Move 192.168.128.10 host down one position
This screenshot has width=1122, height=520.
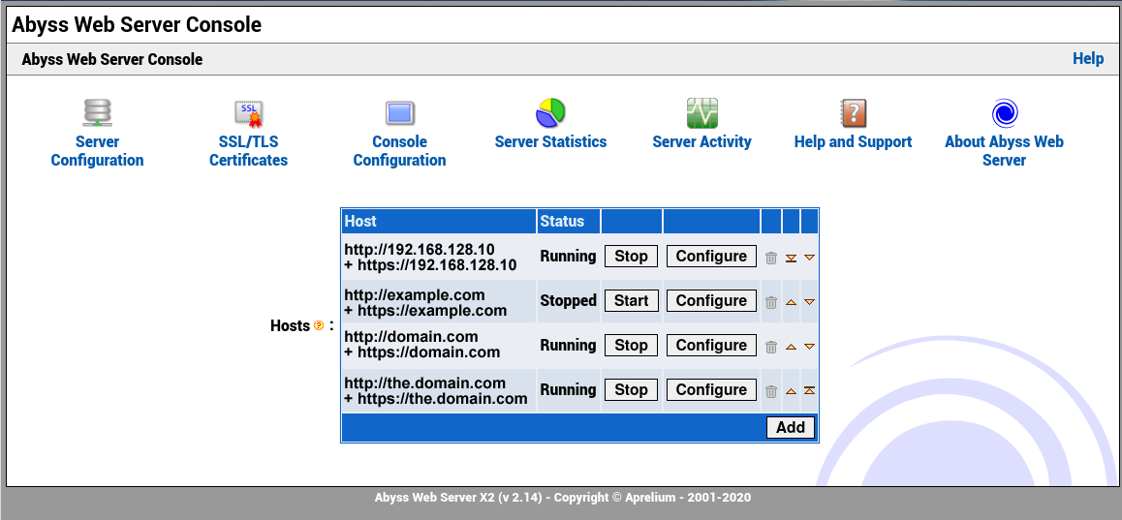click(x=809, y=258)
